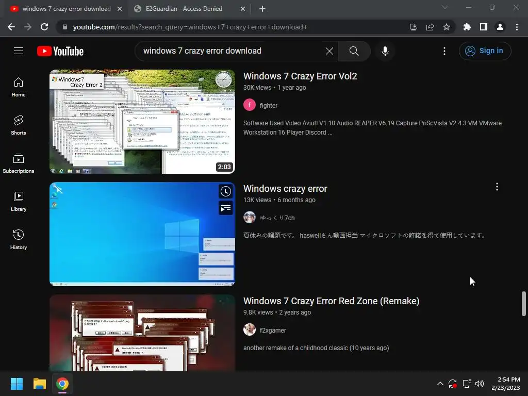Go forward in the browser

tap(28, 27)
